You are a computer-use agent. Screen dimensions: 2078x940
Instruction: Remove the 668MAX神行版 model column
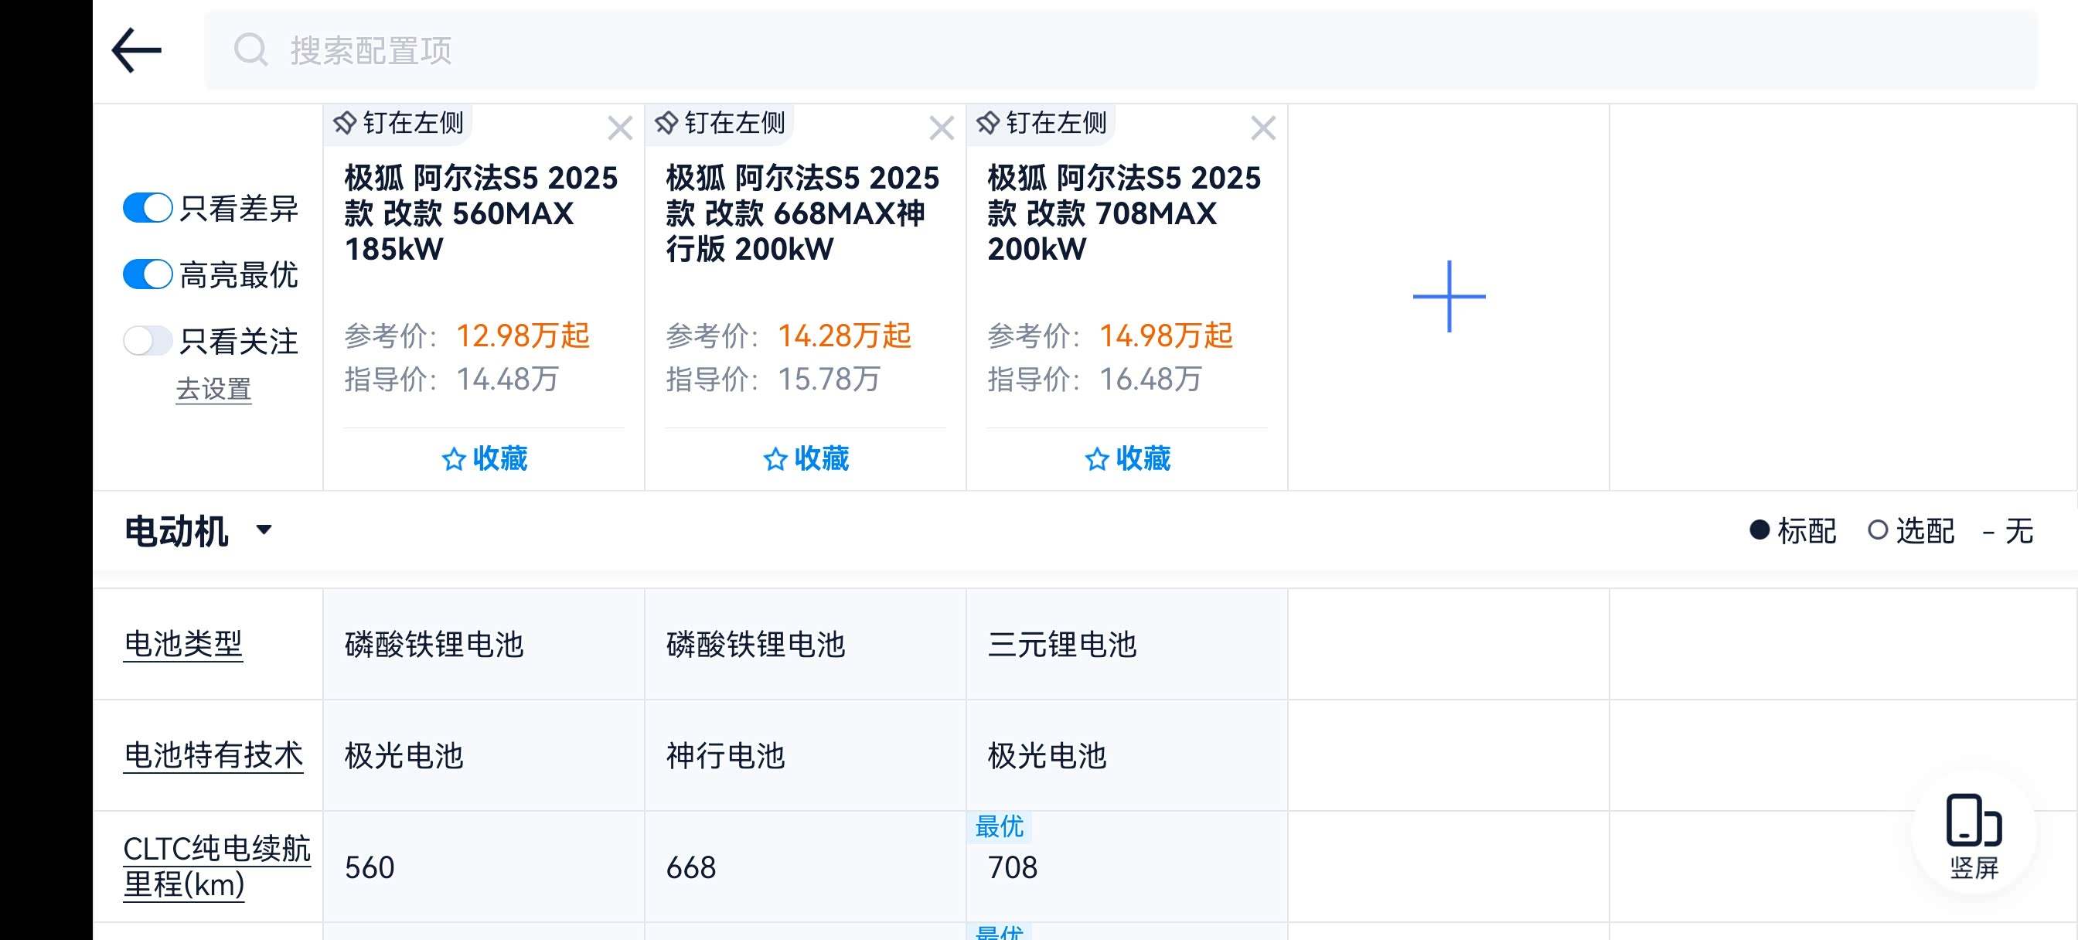942,128
